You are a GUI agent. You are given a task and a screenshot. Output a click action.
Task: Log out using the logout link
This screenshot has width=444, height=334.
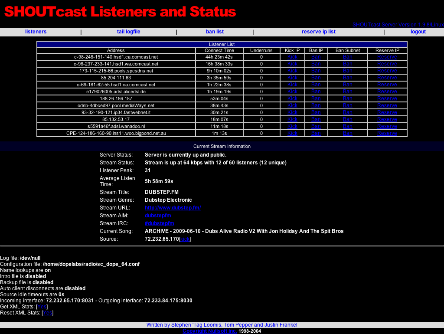coord(418,32)
